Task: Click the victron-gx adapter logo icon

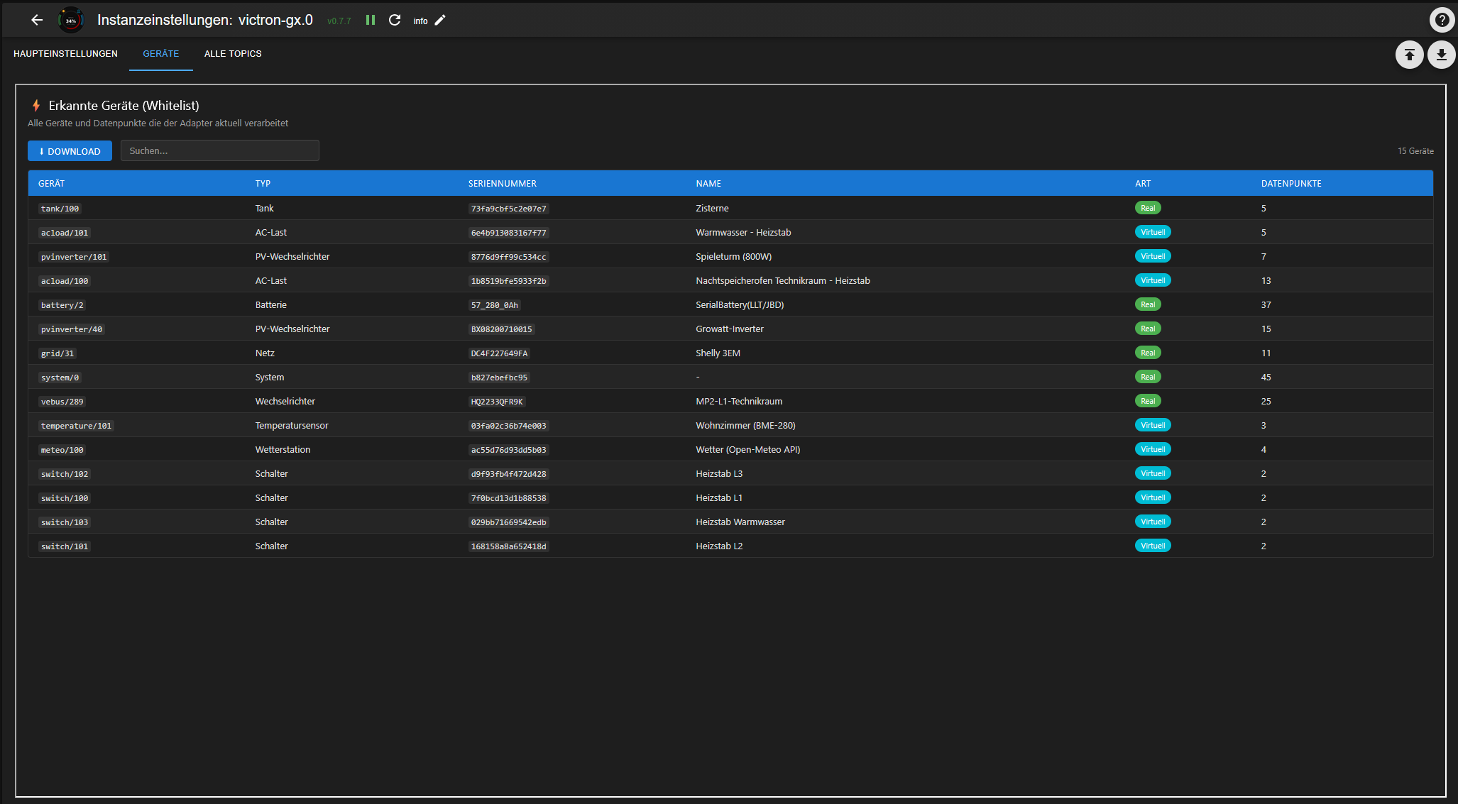Action: pyautogui.click(x=71, y=20)
